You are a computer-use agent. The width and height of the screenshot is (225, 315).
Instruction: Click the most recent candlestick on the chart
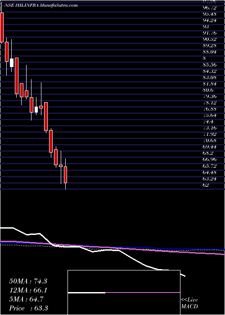66,174
